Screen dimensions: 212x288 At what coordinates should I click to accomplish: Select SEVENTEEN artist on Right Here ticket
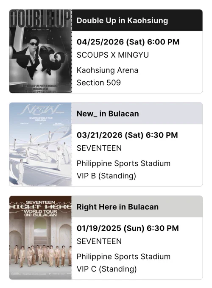(x=99, y=241)
